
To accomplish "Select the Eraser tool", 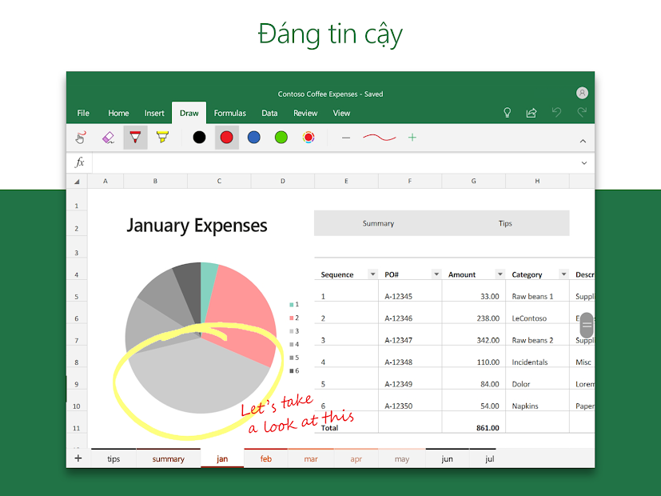I will click(109, 138).
